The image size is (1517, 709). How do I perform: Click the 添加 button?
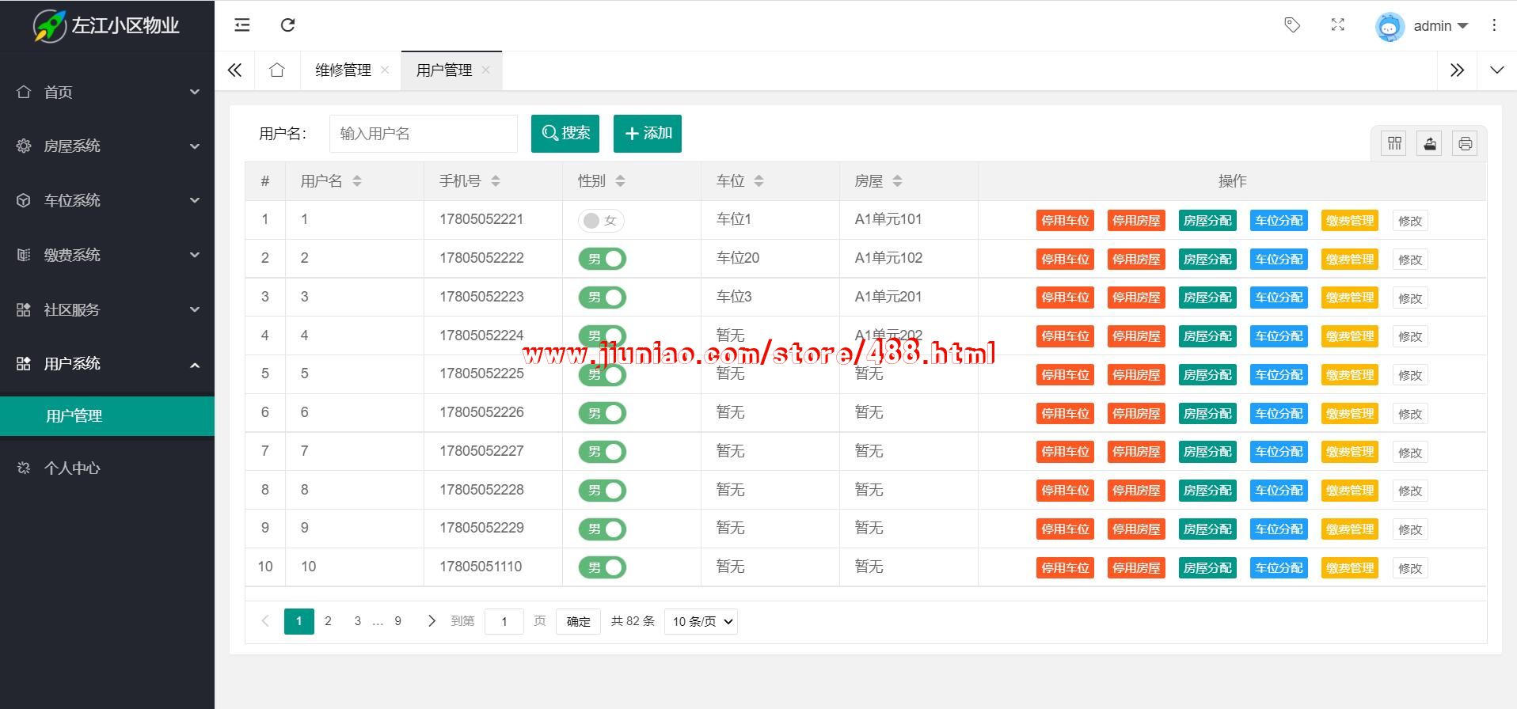click(x=647, y=133)
